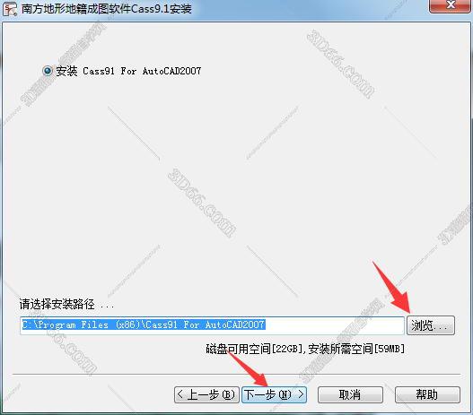Click the disk space text 磁盘可用空间[22GB]
The height and width of the screenshot is (415, 473).
254,349
